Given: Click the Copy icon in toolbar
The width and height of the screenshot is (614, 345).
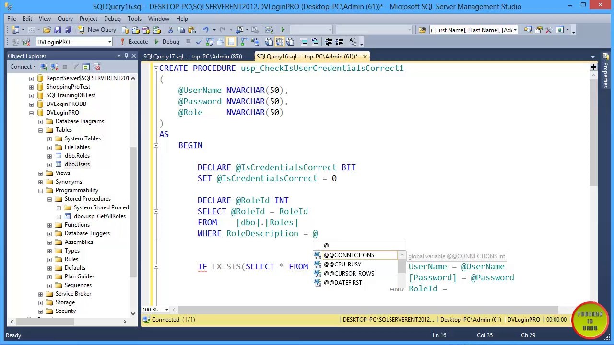Looking at the screenshot, I should 182,30.
